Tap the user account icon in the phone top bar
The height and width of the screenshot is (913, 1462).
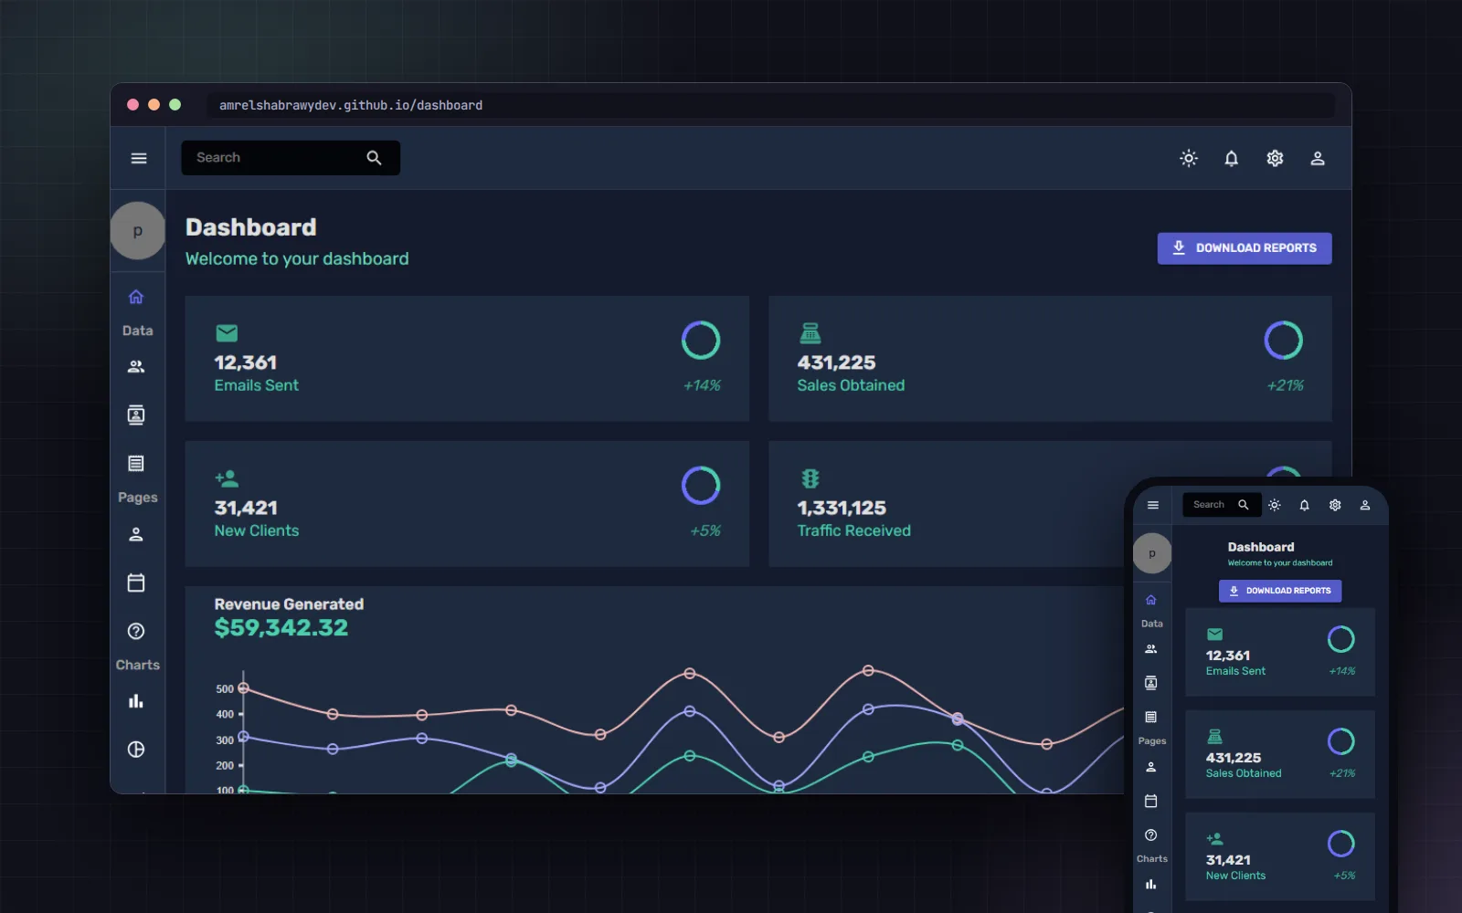click(1365, 505)
